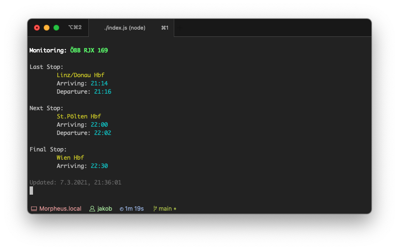Click the git branch icon beside main
The image size is (399, 250).
pos(155,209)
